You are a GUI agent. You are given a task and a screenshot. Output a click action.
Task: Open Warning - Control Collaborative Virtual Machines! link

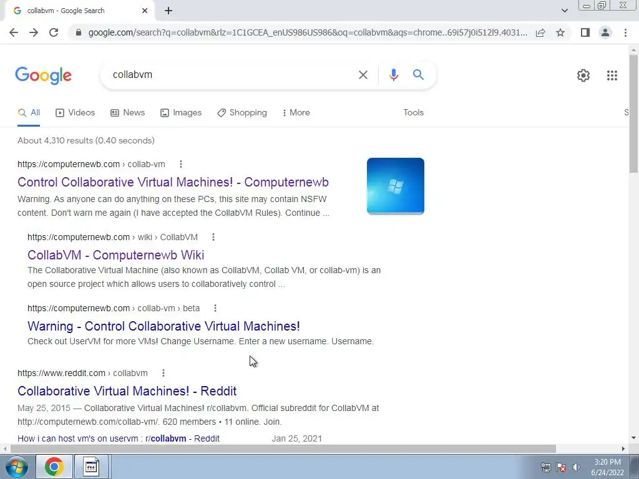(164, 326)
